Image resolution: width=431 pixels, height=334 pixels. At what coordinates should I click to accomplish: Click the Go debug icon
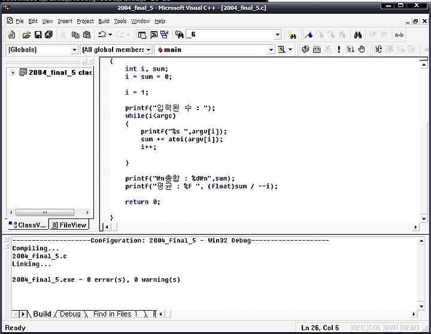coord(350,50)
